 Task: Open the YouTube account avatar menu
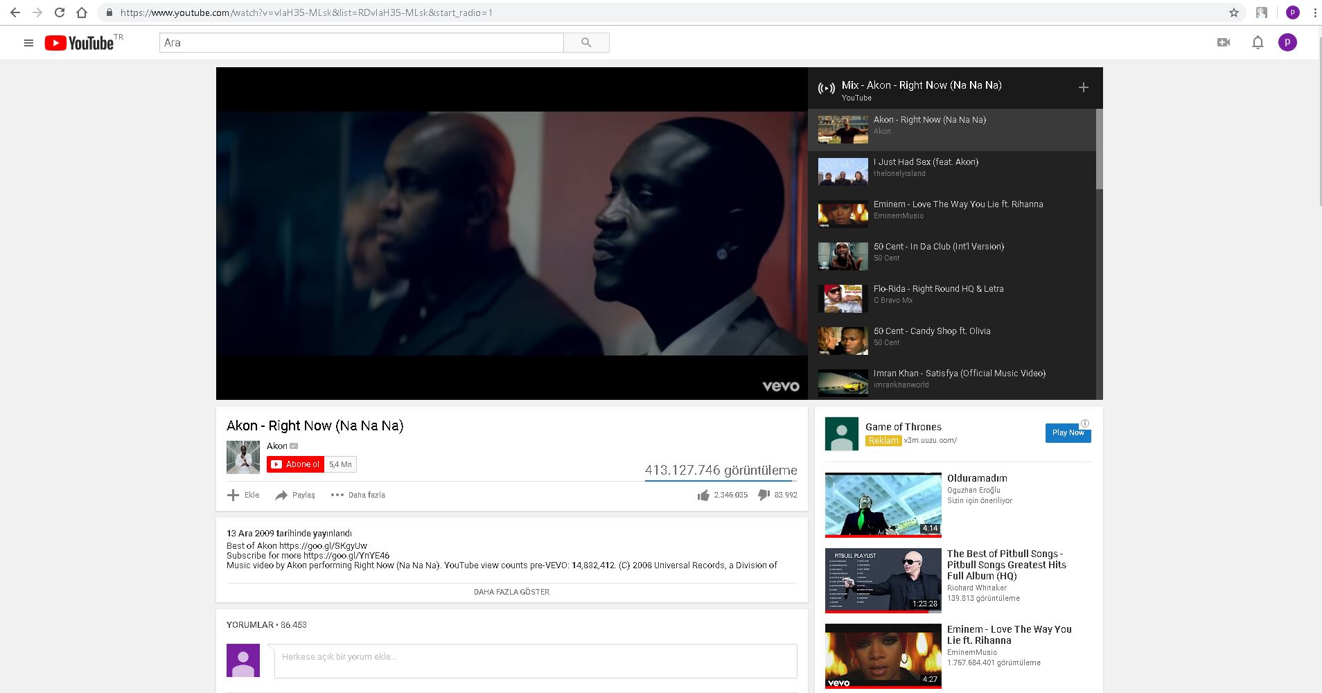[1287, 42]
